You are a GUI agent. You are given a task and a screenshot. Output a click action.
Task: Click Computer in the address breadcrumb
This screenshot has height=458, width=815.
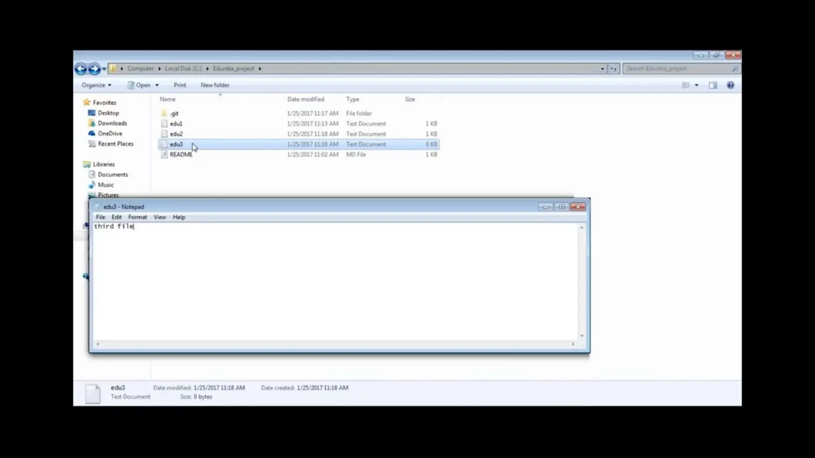(x=140, y=68)
